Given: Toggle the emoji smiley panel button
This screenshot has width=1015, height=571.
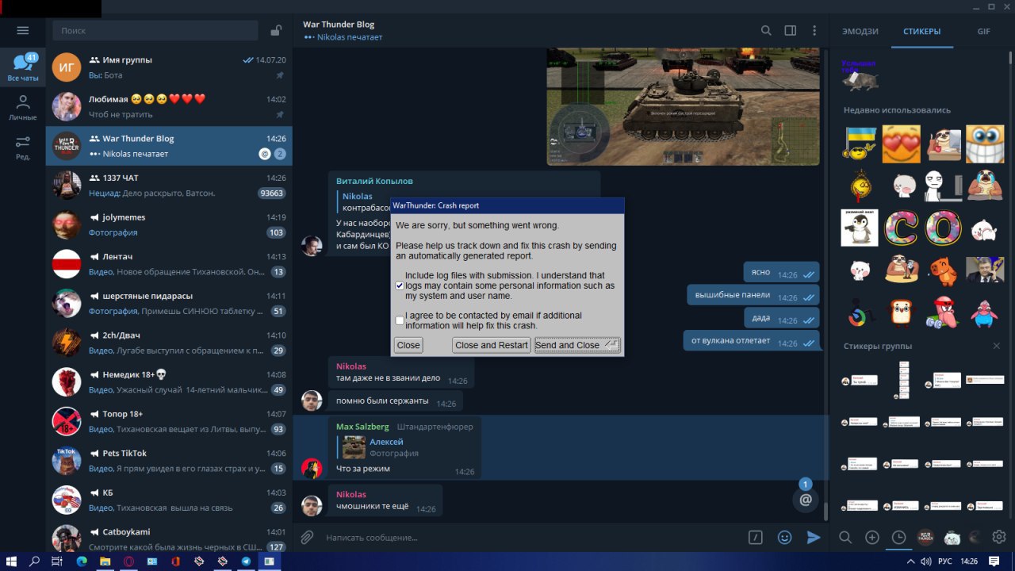Looking at the screenshot, I should pyautogui.click(x=785, y=537).
